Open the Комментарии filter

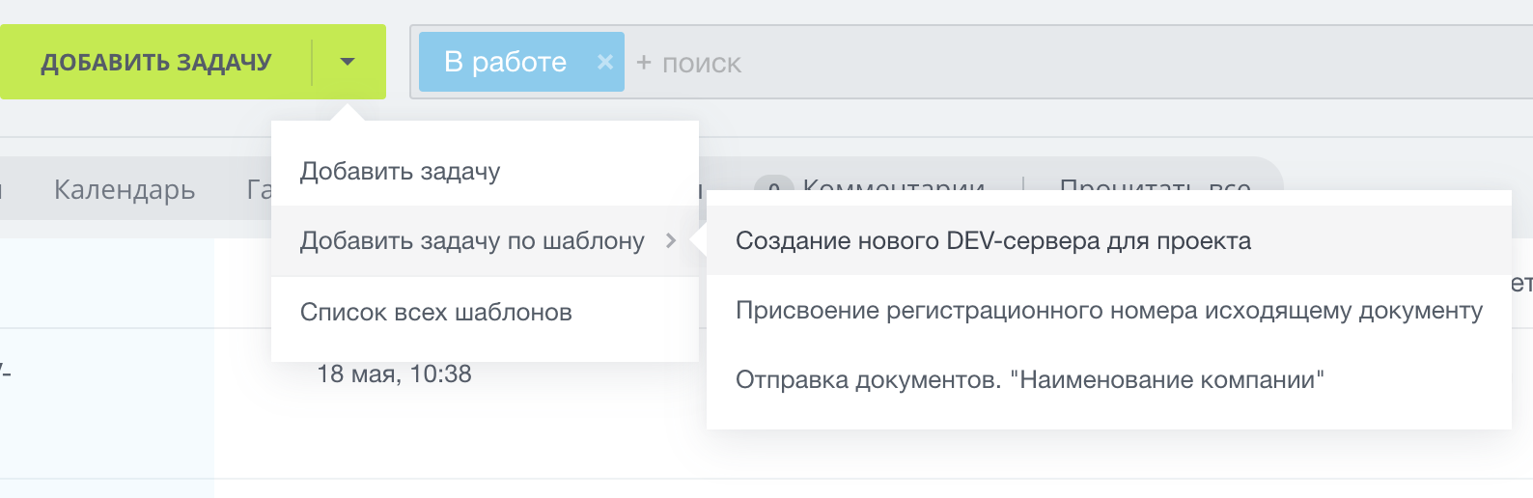[893, 186]
